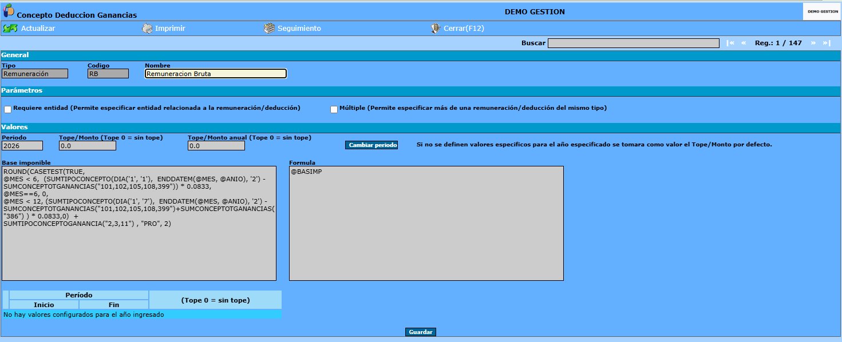Click the Reg.: 1 / 147 counter
Image resolution: width=842 pixels, height=342 pixels.
778,43
